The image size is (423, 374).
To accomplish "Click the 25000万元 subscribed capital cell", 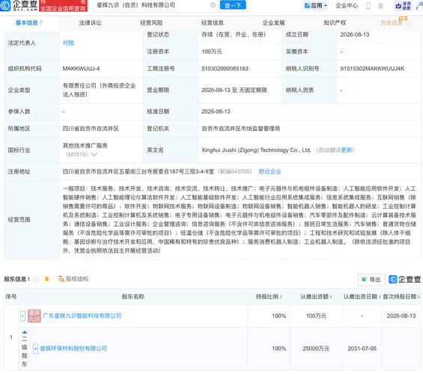I will pyautogui.click(x=316, y=349).
